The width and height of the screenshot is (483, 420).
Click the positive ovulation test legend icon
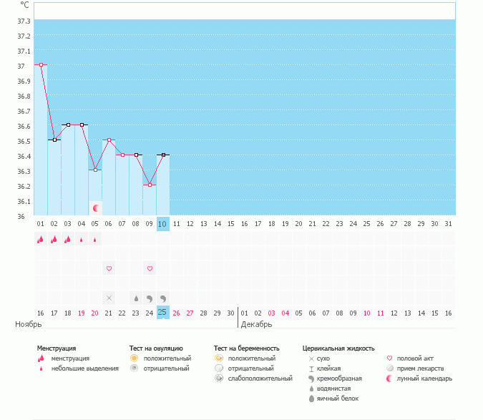134,358
